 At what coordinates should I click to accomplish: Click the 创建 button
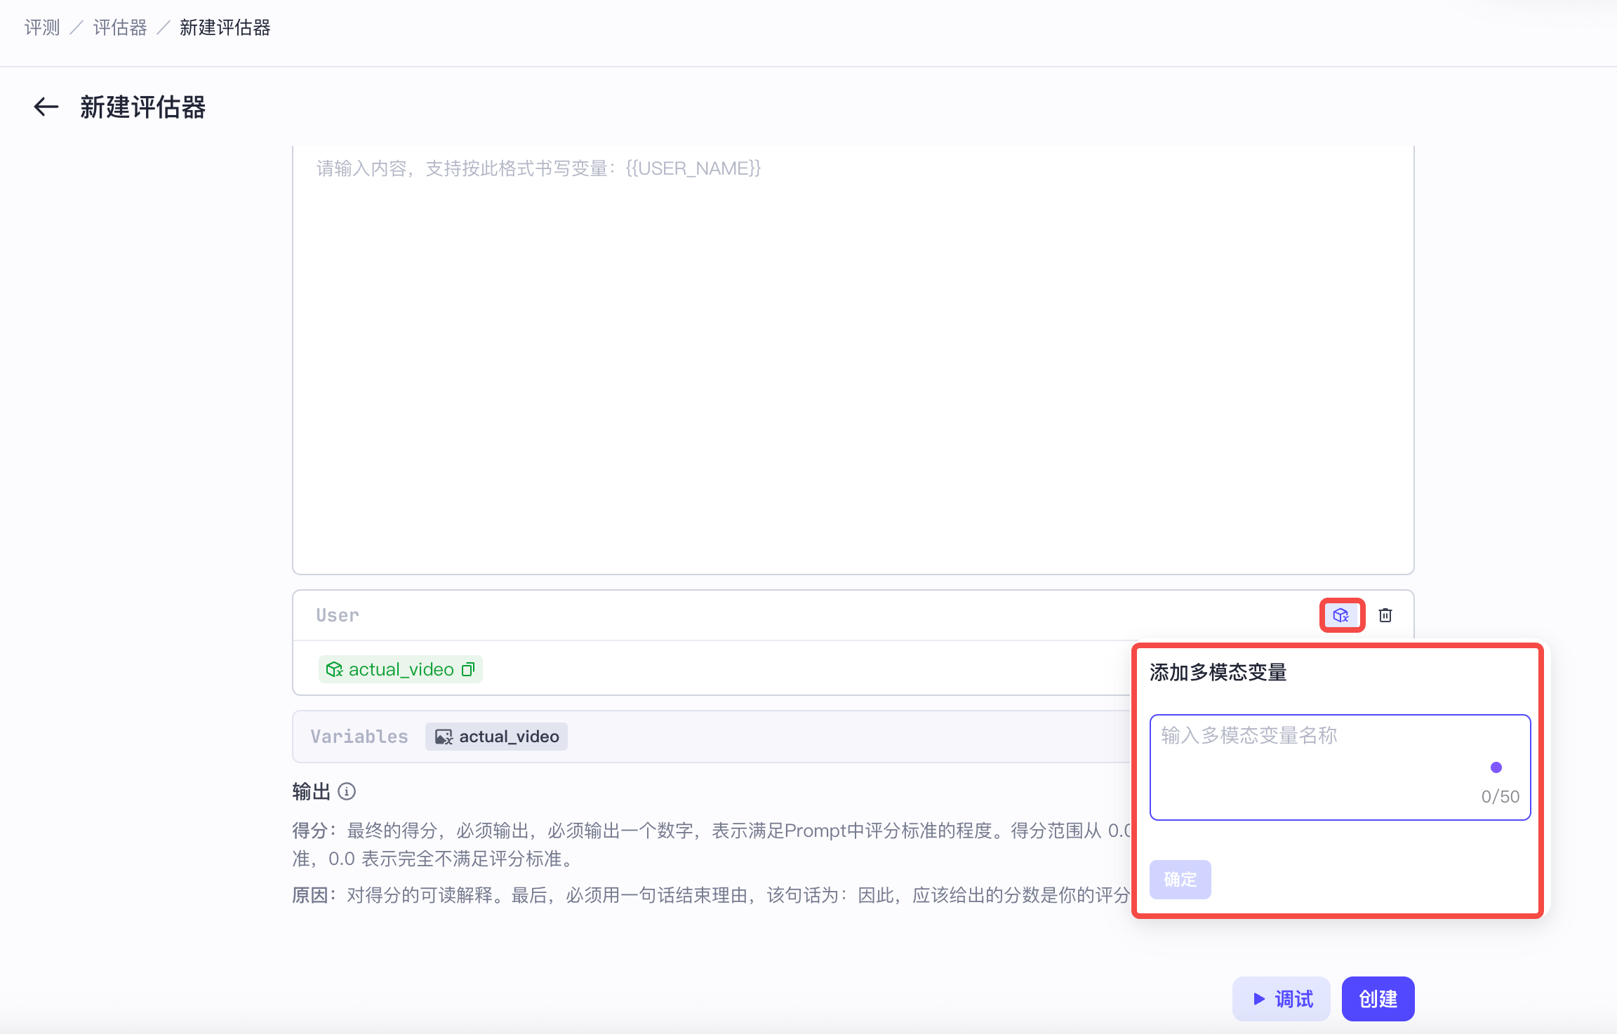tap(1378, 999)
